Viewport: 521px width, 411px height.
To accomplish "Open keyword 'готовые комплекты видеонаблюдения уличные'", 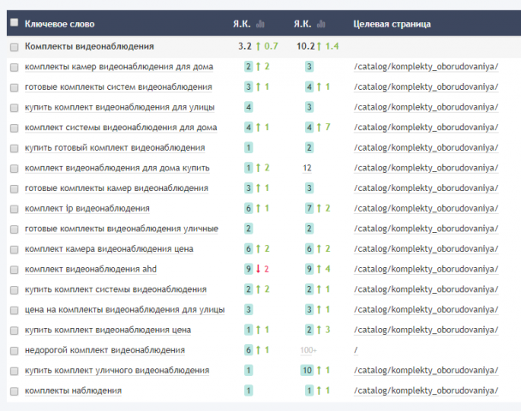I will [x=122, y=229].
